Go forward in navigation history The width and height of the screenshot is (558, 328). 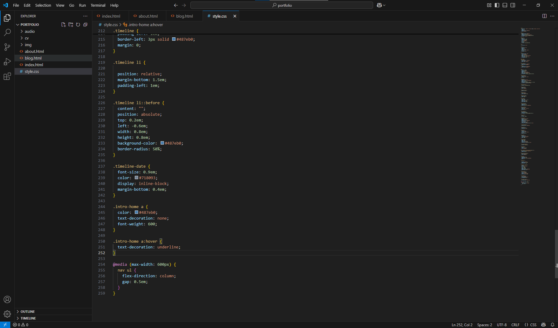click(184, 5)
